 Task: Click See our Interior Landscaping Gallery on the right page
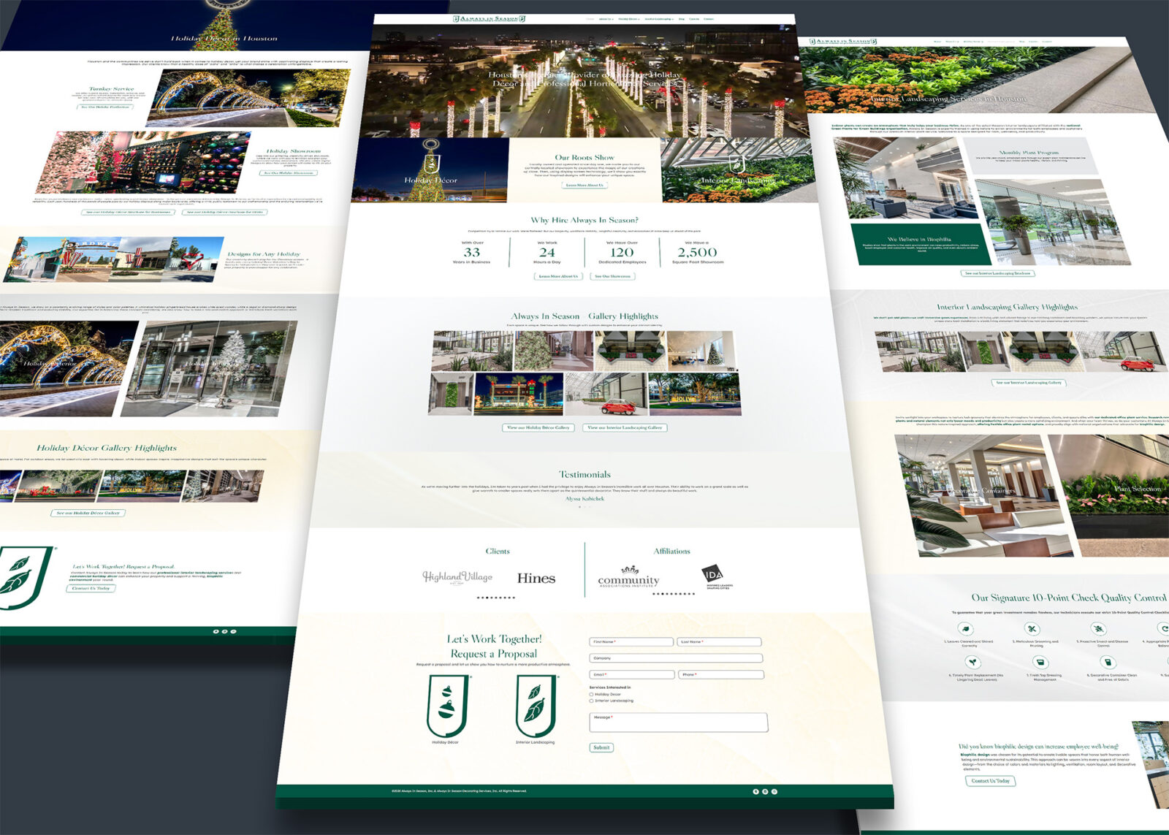[x=1029, y=382]
